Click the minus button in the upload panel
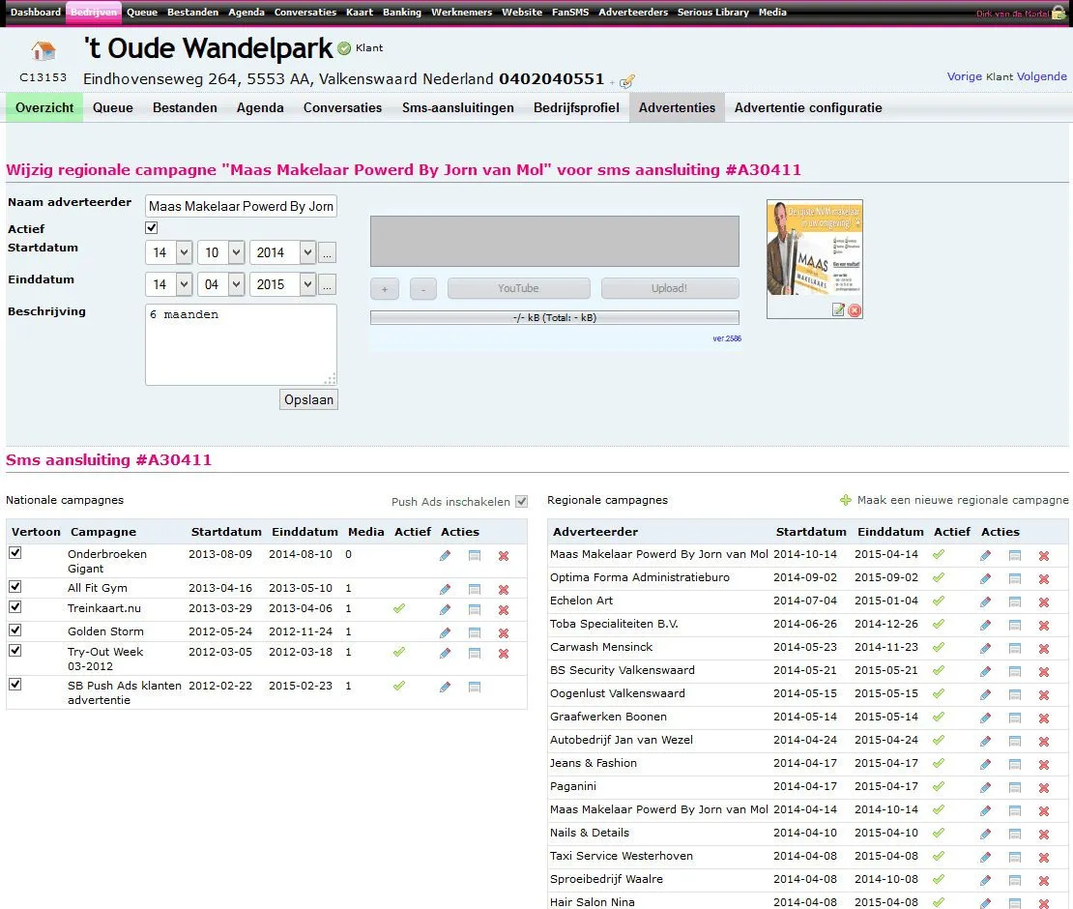Screen dimensions: 1073x909 point(422,289)
